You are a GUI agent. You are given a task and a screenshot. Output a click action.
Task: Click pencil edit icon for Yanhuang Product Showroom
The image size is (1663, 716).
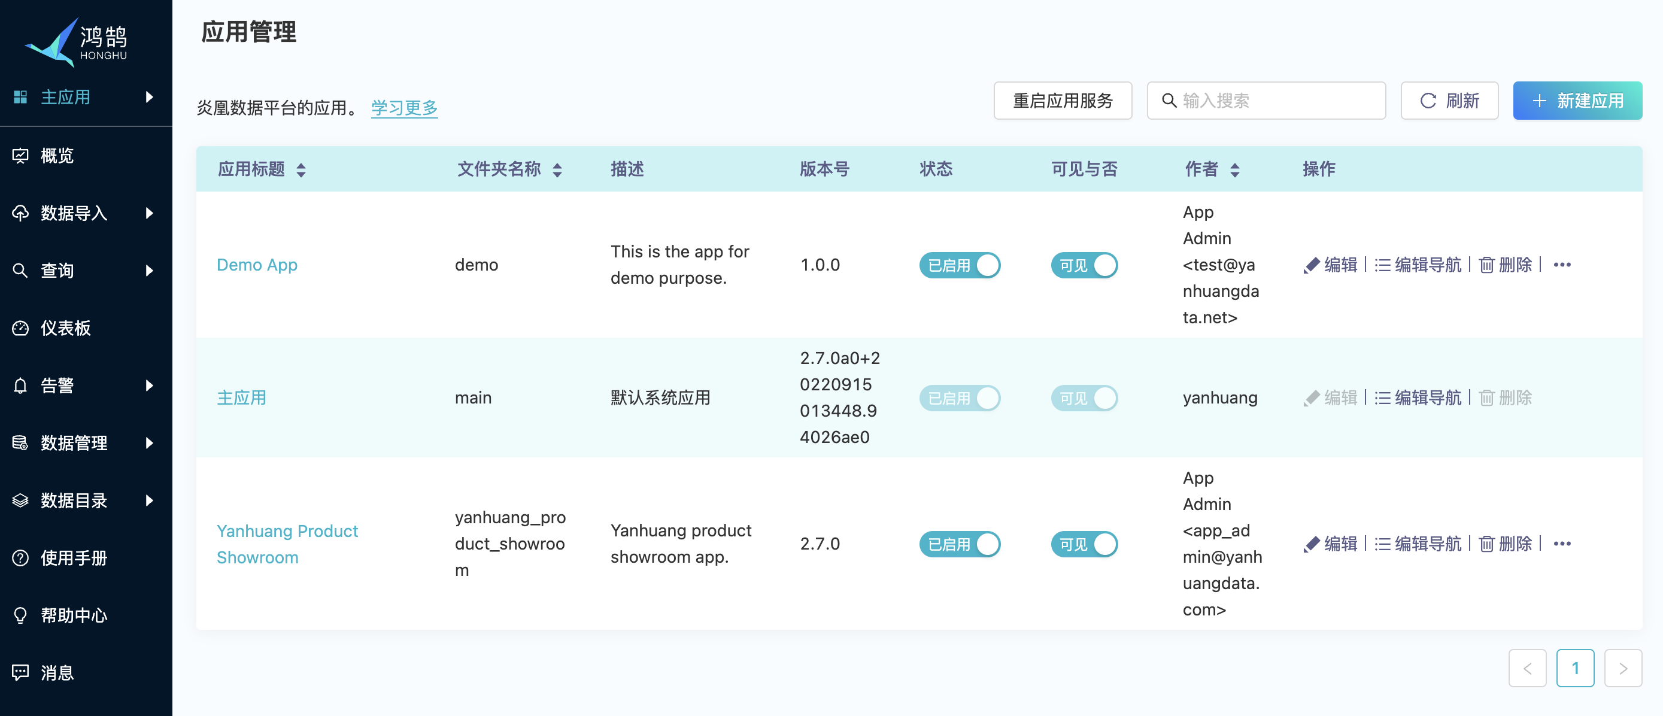(1311, 544)
